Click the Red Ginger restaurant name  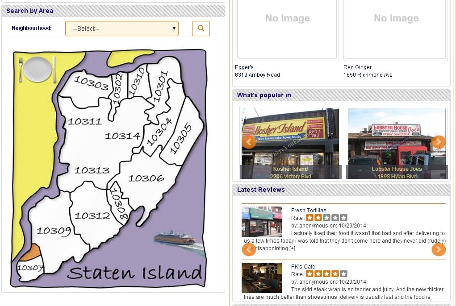point(357,67)
